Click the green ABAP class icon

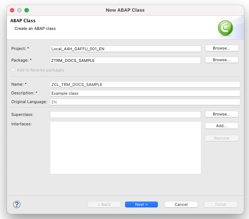coord(225,28)
